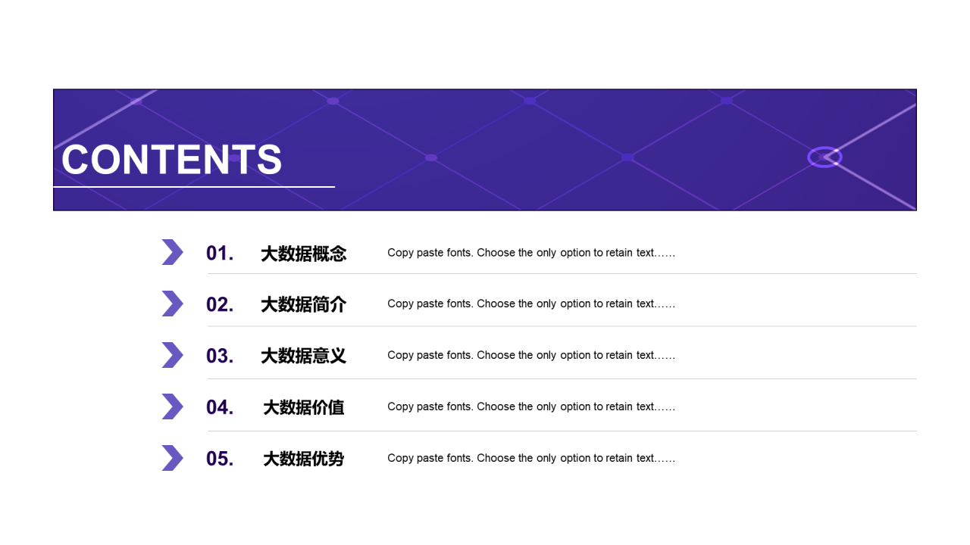Click the 大数据意义 heading
Image resolution: width=970 pixels, height=545 pixels.
click(304, 356)
